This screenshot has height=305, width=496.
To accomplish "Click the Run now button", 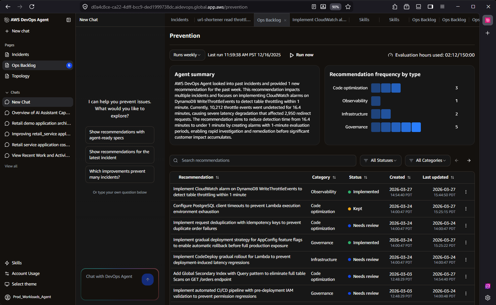I will click(301, 55).
